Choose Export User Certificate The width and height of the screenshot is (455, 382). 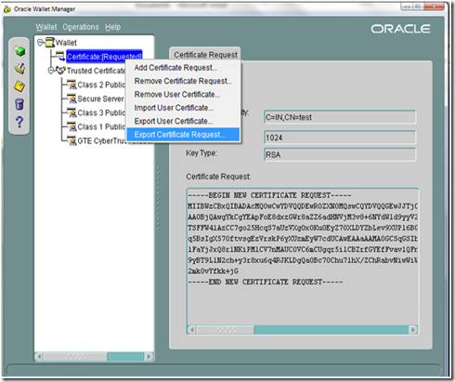click(x=183, y=121)
